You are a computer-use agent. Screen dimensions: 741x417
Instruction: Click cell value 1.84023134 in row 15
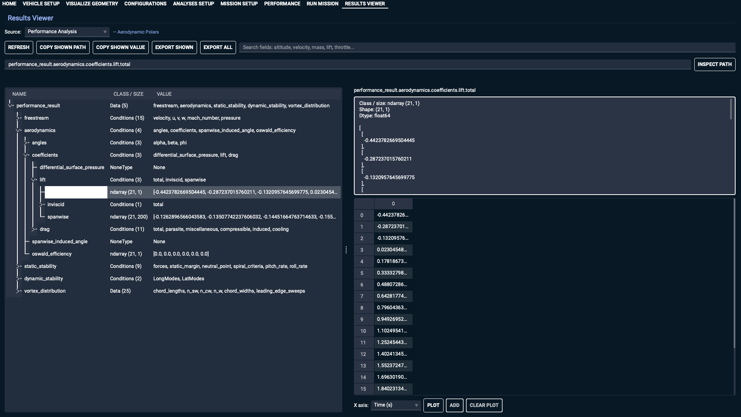click(393, 389)
